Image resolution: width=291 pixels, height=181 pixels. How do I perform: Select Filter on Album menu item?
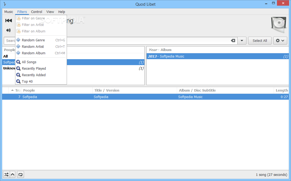41,31
